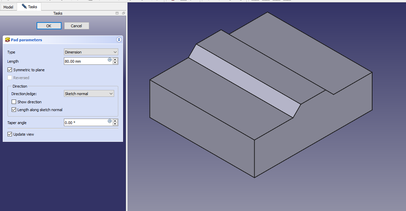Switch to the Model tab
The height and width of the screenshot is (211, 406).
tap(8, 7)
